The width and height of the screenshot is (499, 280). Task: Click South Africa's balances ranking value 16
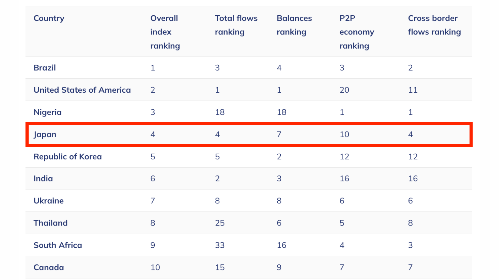point(282,245)
